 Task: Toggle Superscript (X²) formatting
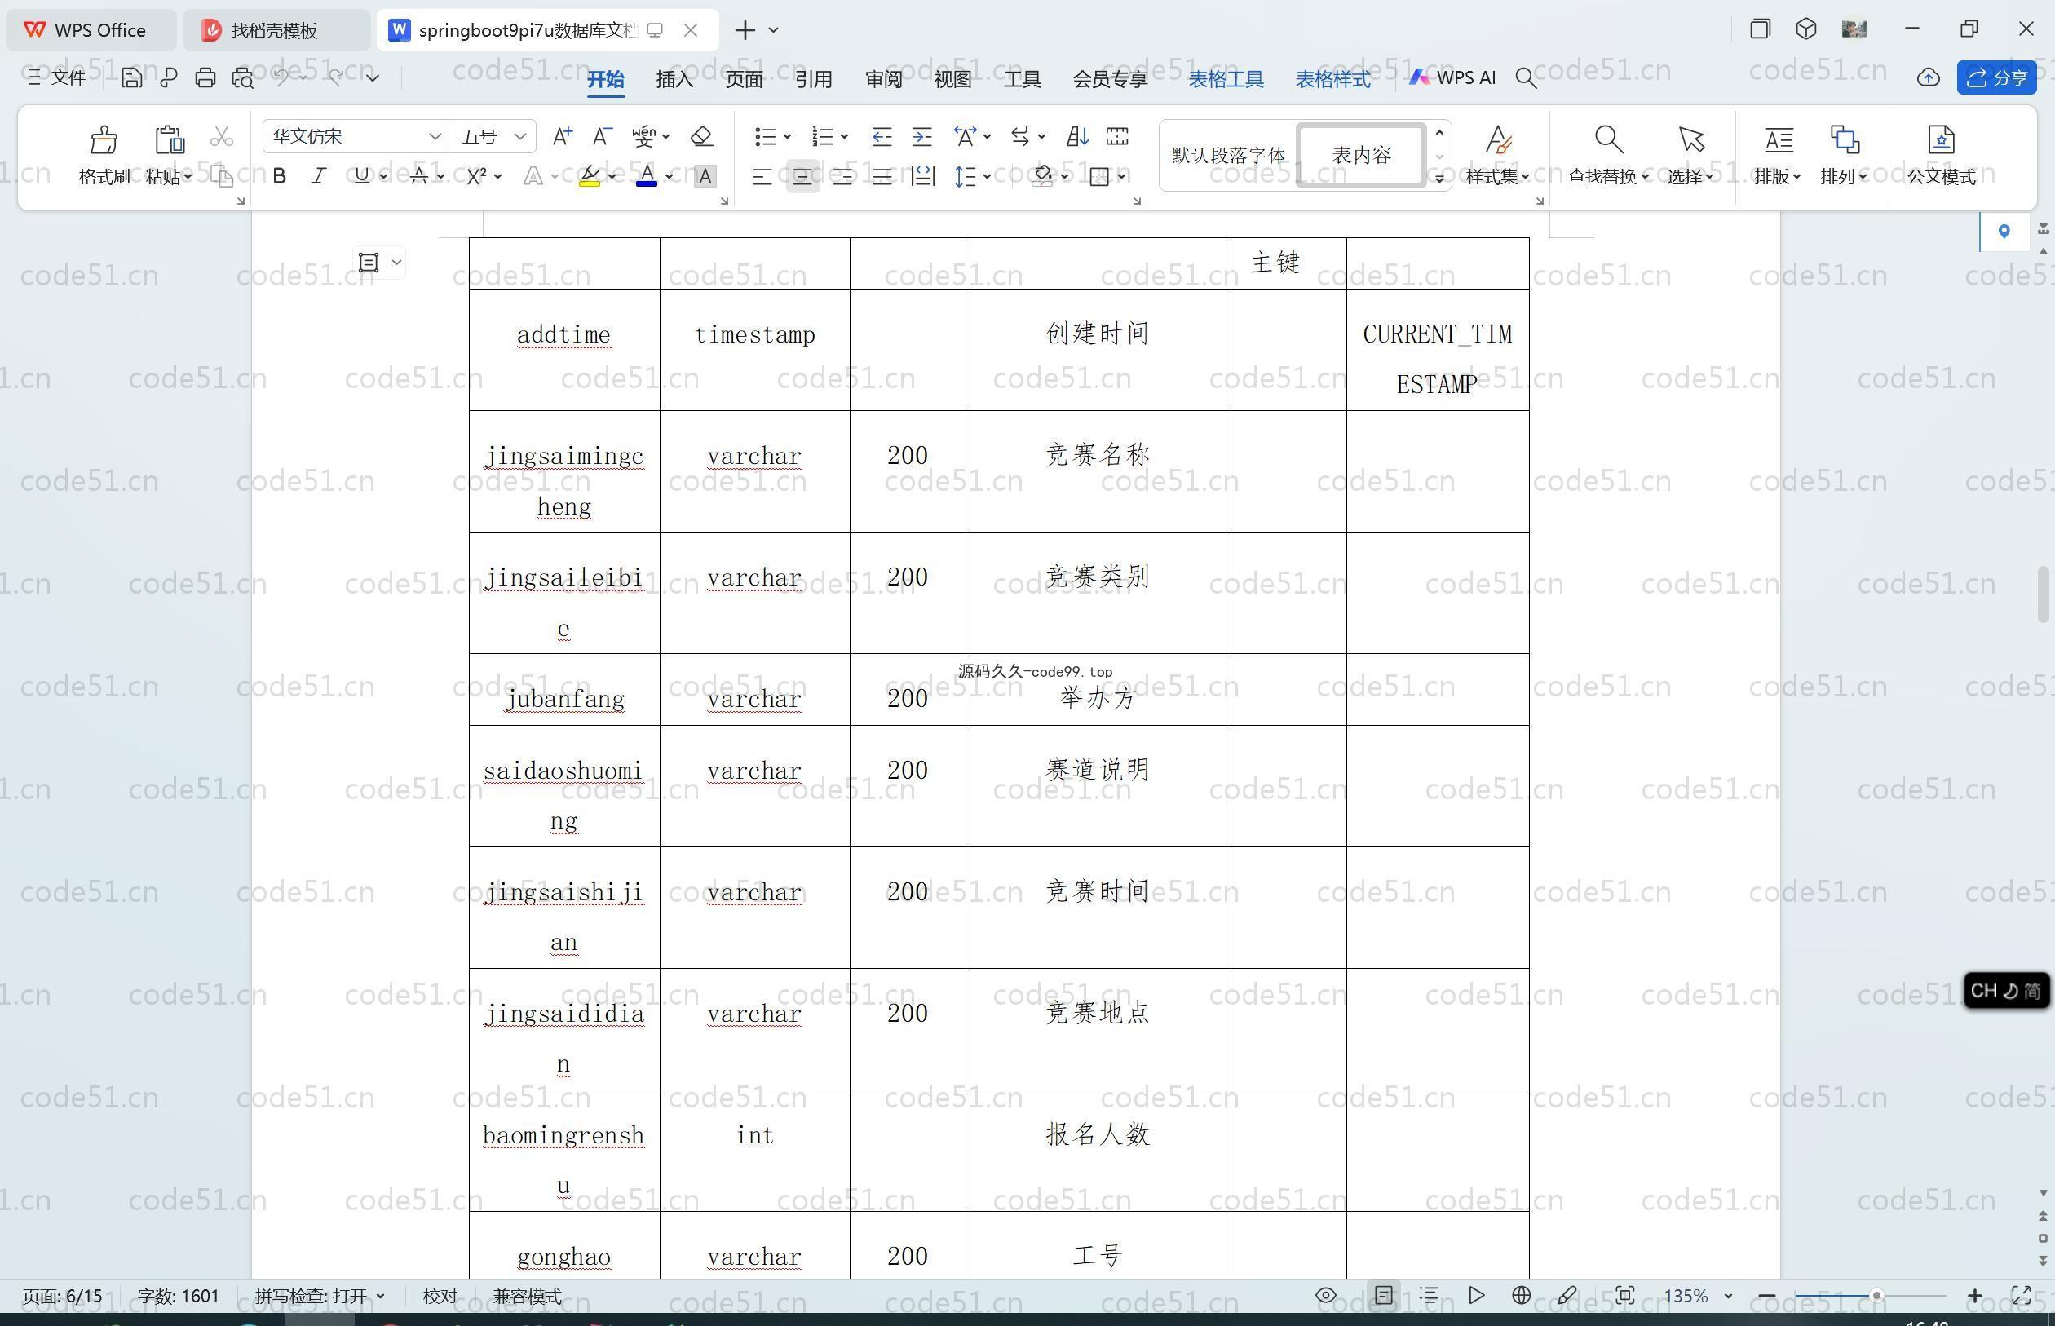tap(476, 176)
